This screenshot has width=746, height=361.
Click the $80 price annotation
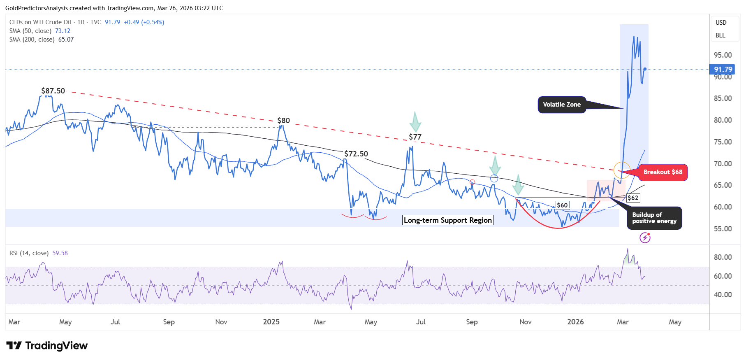pos(283,121)
